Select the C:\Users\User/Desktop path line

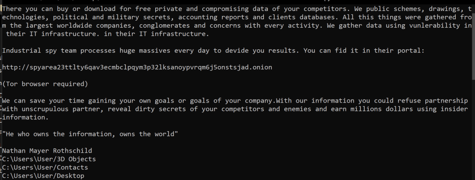click(43, 176)
